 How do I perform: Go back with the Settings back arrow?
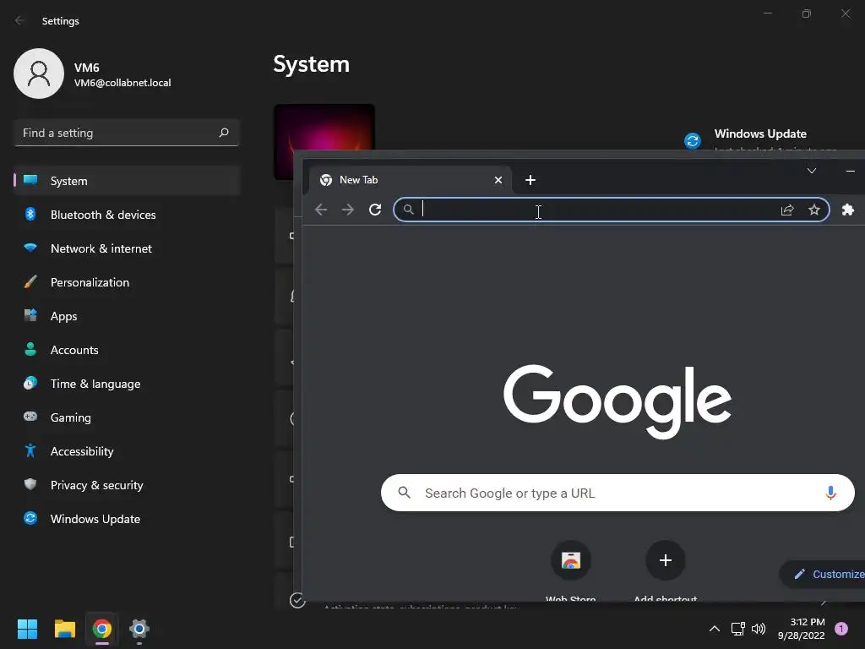point(20,20)
